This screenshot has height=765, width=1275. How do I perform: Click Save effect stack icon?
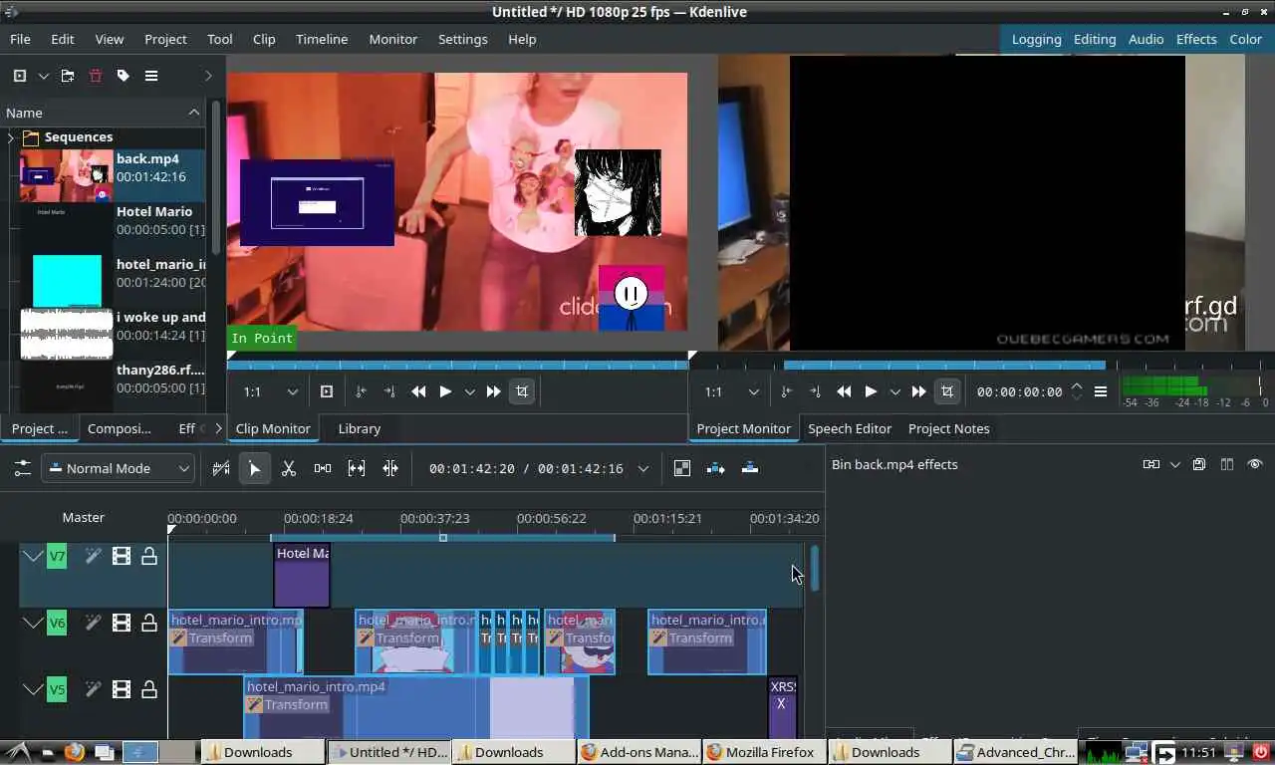[1199, 464]
